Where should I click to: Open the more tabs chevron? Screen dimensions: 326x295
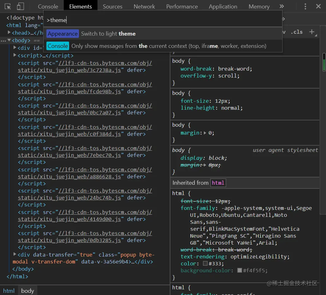(x=282, y=6)
